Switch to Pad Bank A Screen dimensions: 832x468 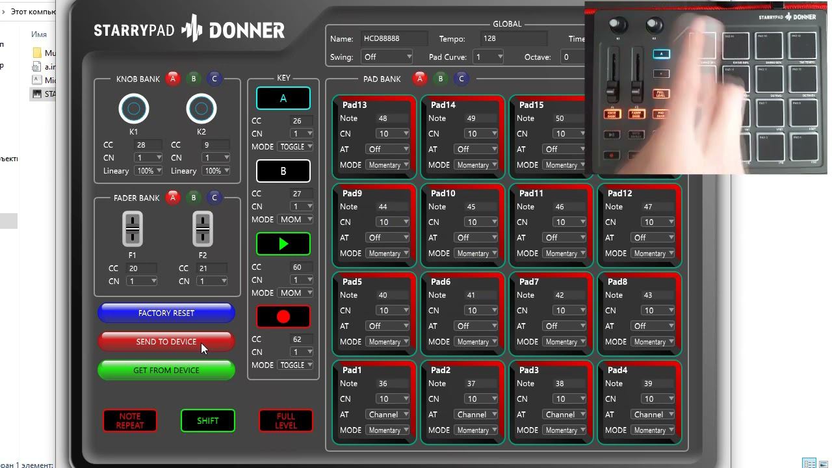pos(420,79)
